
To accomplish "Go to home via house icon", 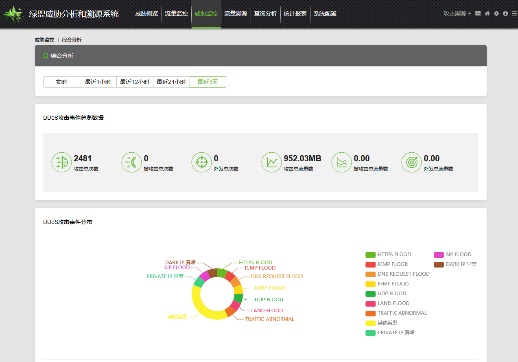I will point(487,13).
